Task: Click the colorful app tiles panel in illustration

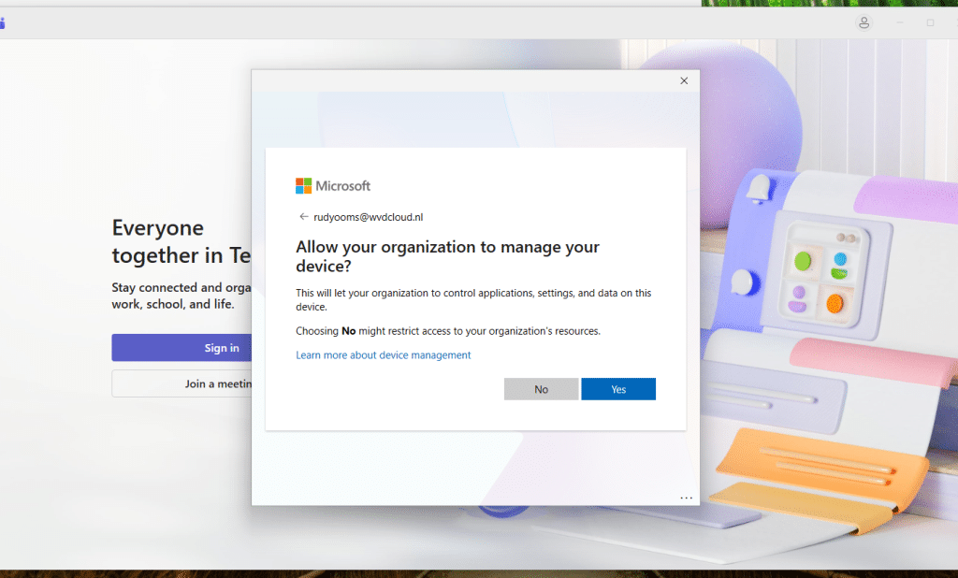Action: pos(821,273)
